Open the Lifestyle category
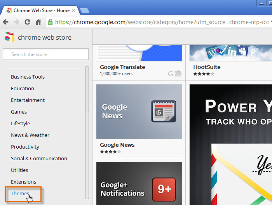Screen dimensions: 272x205 [x=20, y=124]
